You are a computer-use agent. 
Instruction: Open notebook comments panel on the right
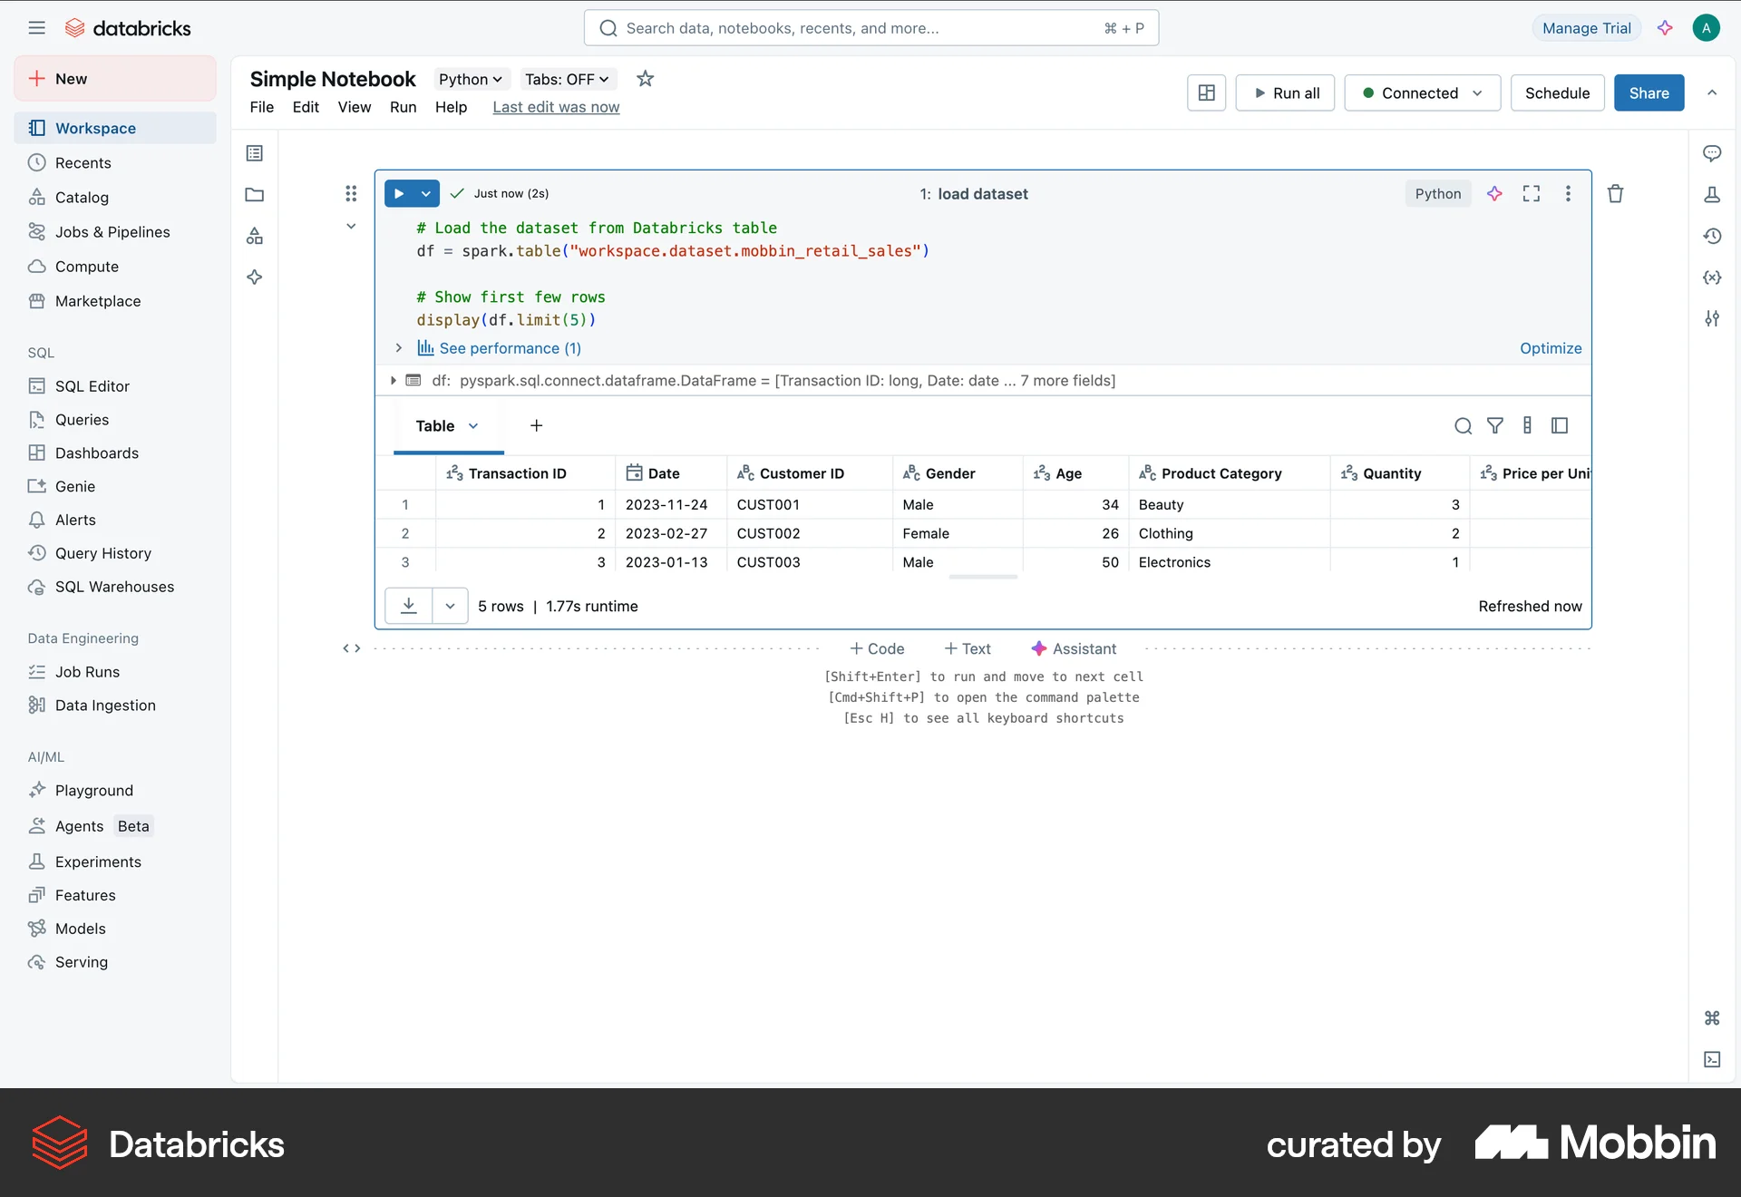pos(1712,153)
